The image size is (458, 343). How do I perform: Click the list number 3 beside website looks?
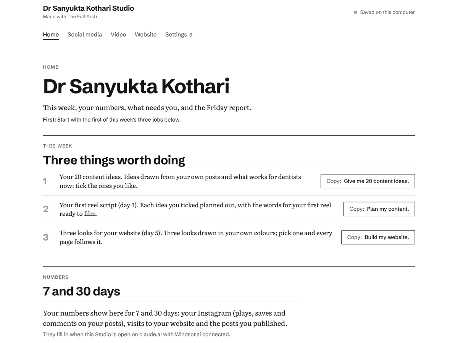pyautogui.click(x=45, y=237)
